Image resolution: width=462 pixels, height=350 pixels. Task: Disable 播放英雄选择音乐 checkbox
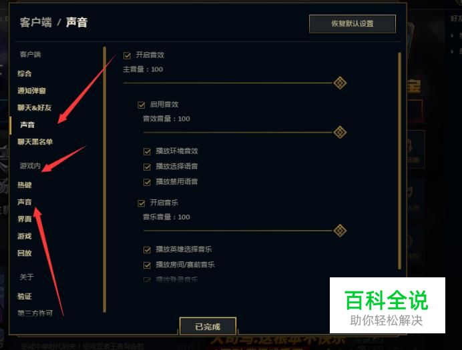click(147, 250)
